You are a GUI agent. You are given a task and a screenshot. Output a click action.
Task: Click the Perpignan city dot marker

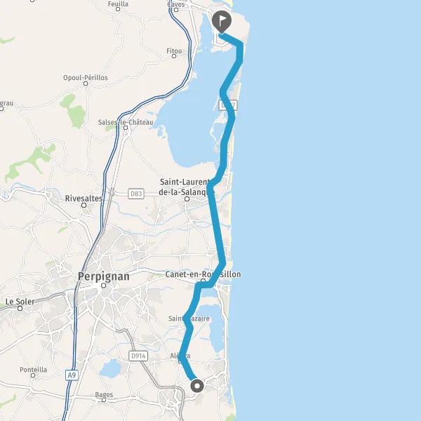pos(104,286)
